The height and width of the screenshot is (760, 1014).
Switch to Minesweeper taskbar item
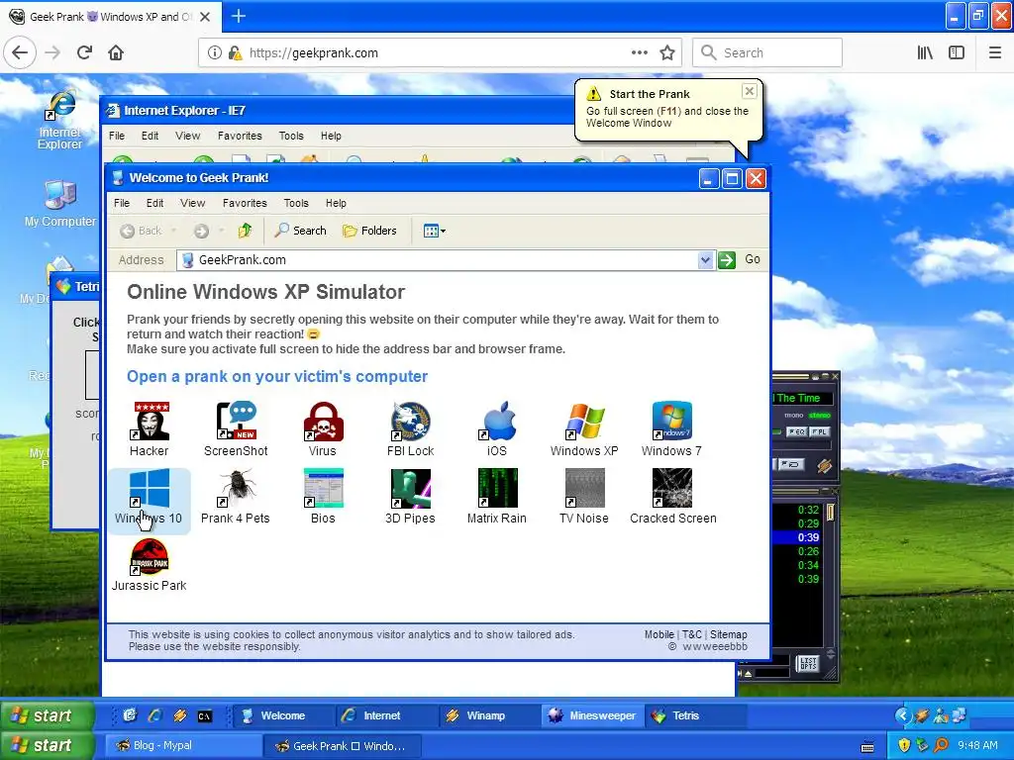click(x=592, y=715)
